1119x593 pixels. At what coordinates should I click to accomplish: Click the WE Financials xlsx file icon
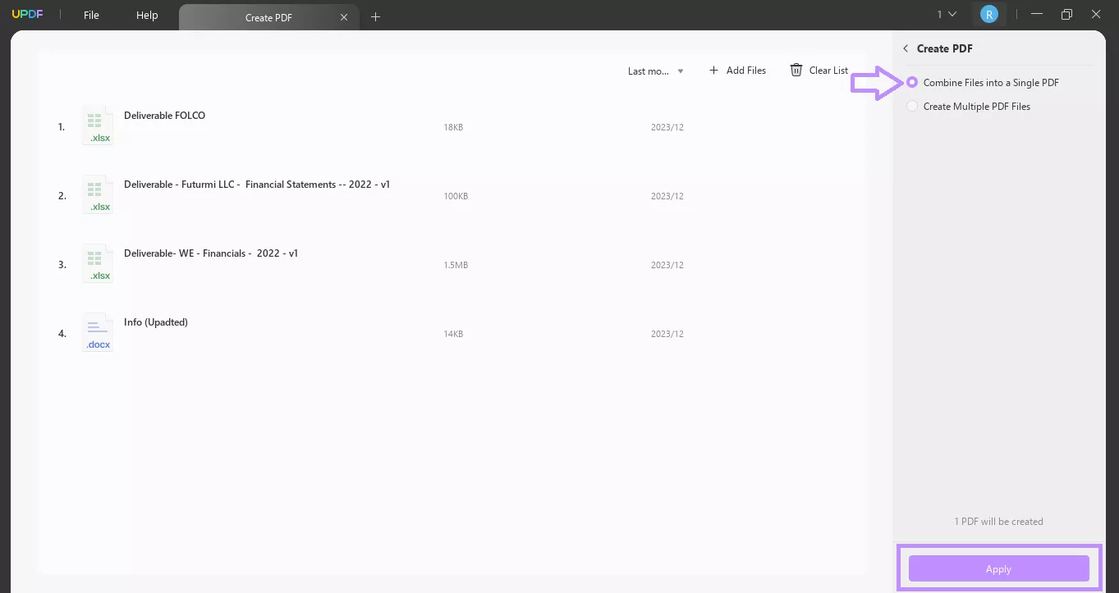pos(98,264)
